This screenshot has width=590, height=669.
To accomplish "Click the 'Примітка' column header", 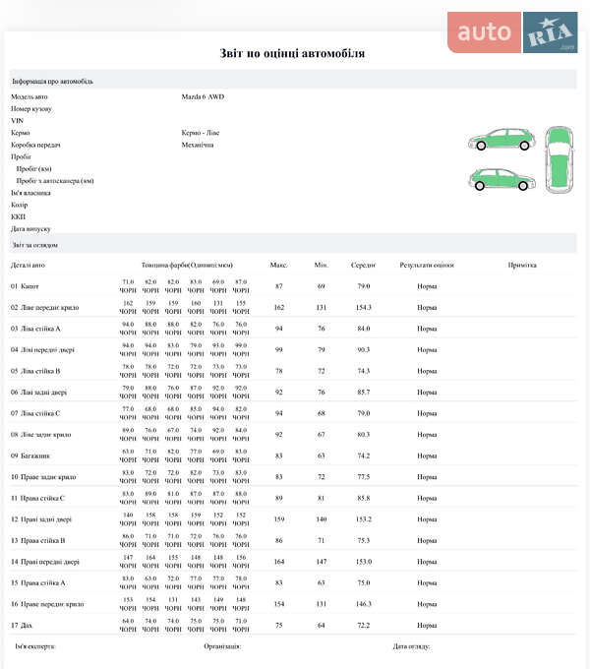I will 521,265.
